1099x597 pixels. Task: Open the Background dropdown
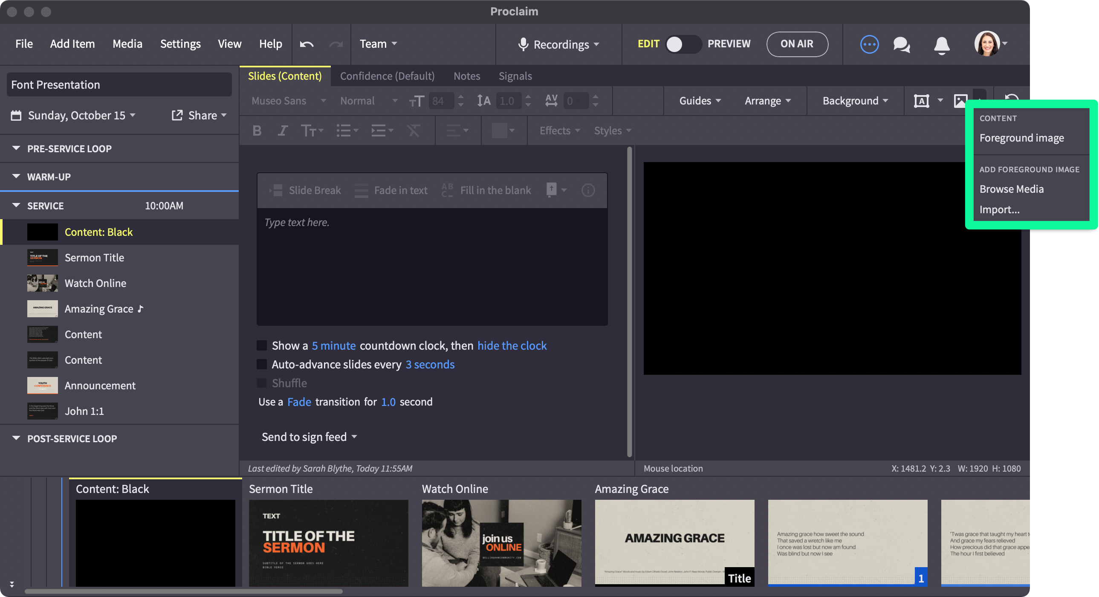click(x=855, y=101)
